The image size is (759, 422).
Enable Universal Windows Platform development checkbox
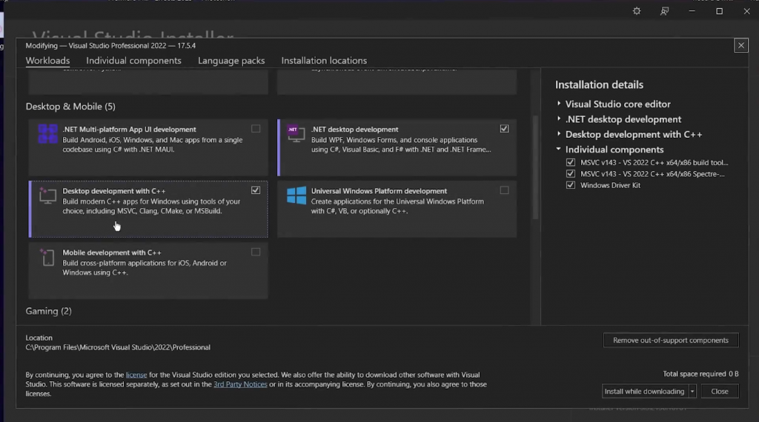click(x=505, y=190)
